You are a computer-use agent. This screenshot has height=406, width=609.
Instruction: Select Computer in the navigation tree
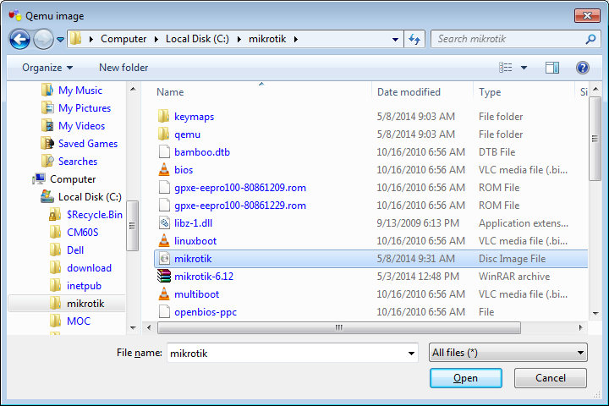[x=73, y=179]
